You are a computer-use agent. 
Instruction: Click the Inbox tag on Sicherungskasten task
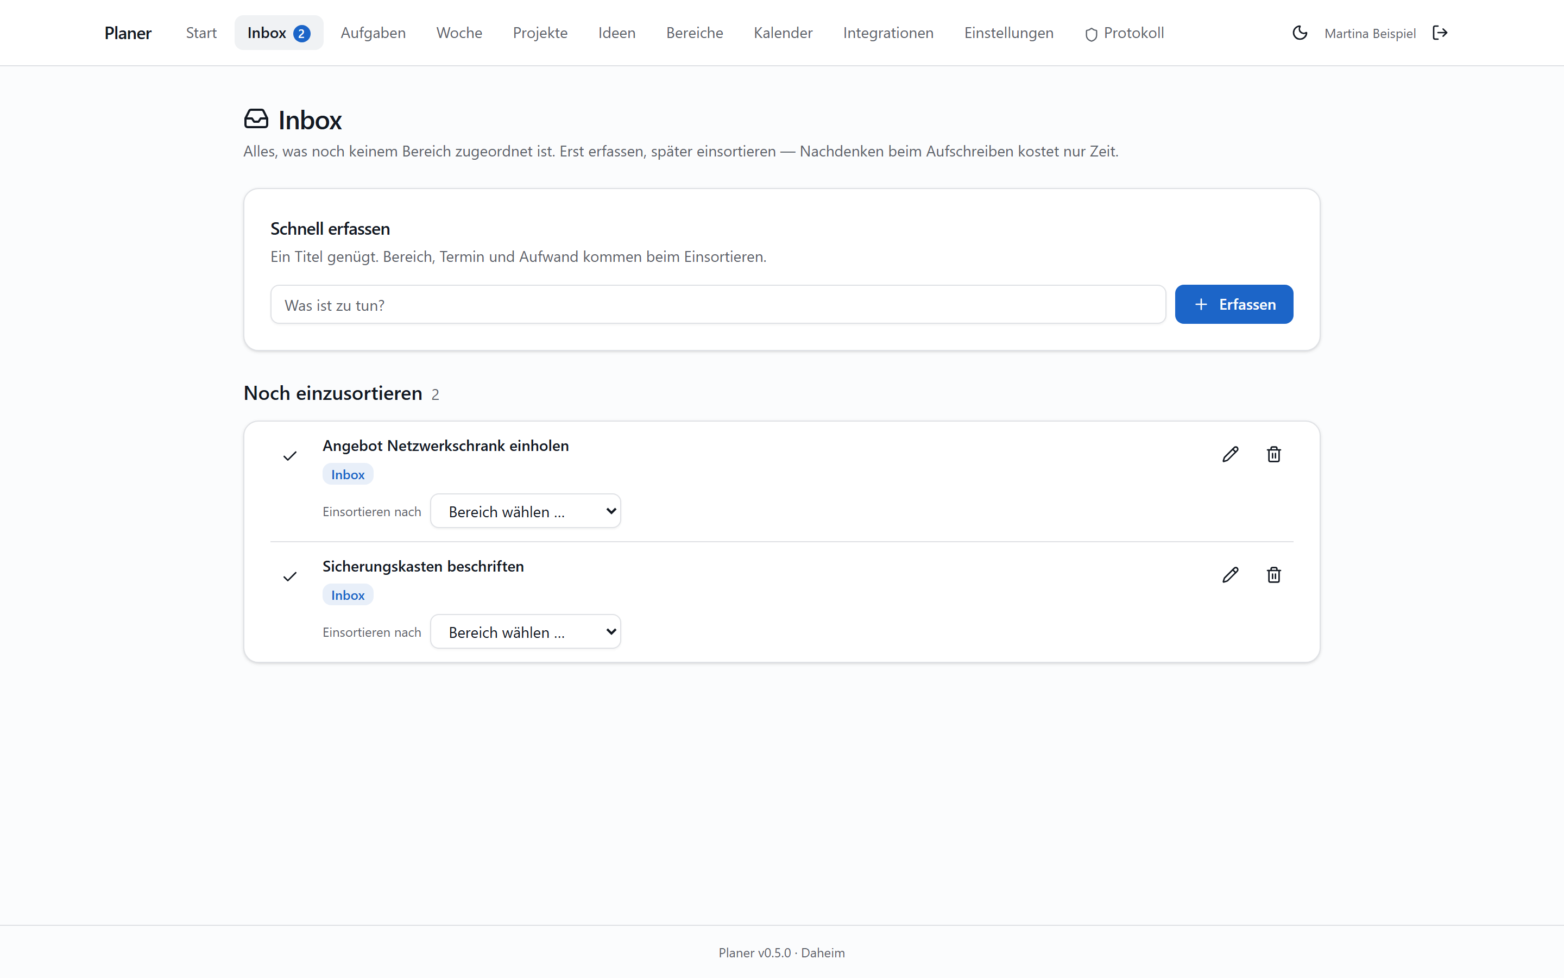pyautogui.click(x=348, y=595)
